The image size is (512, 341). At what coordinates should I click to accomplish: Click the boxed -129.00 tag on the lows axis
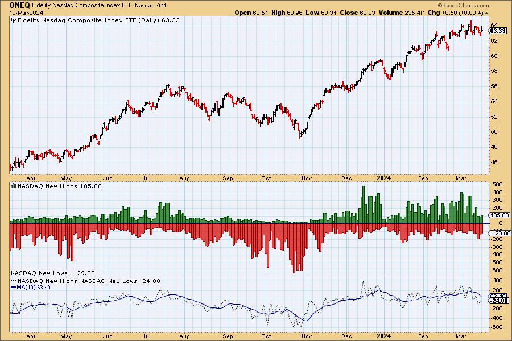501,233
